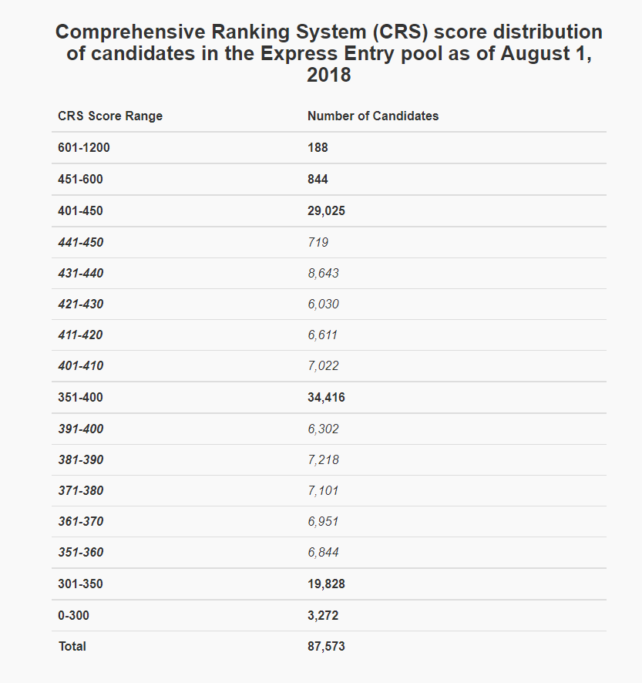Select the 401-410 sub-range cell
This screenshot has height=683, width=642.
click(x=80, y=365)
